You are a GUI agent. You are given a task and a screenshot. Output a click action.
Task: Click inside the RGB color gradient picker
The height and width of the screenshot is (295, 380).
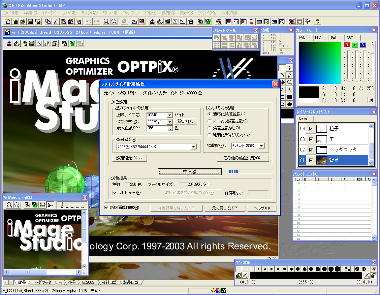click(320, 63)
